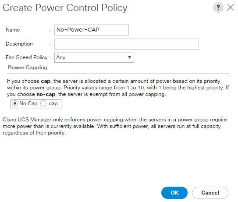Click the Fan Speed Policy dropdown arrow
This screenshot has width=238, height=202.
129,57
